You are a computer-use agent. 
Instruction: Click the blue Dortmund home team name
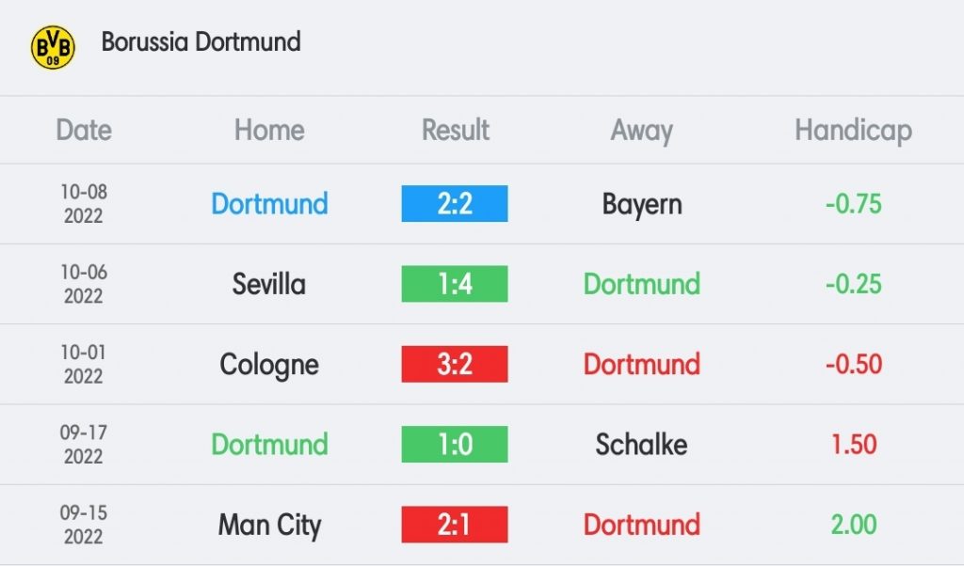tap(269, 204)
